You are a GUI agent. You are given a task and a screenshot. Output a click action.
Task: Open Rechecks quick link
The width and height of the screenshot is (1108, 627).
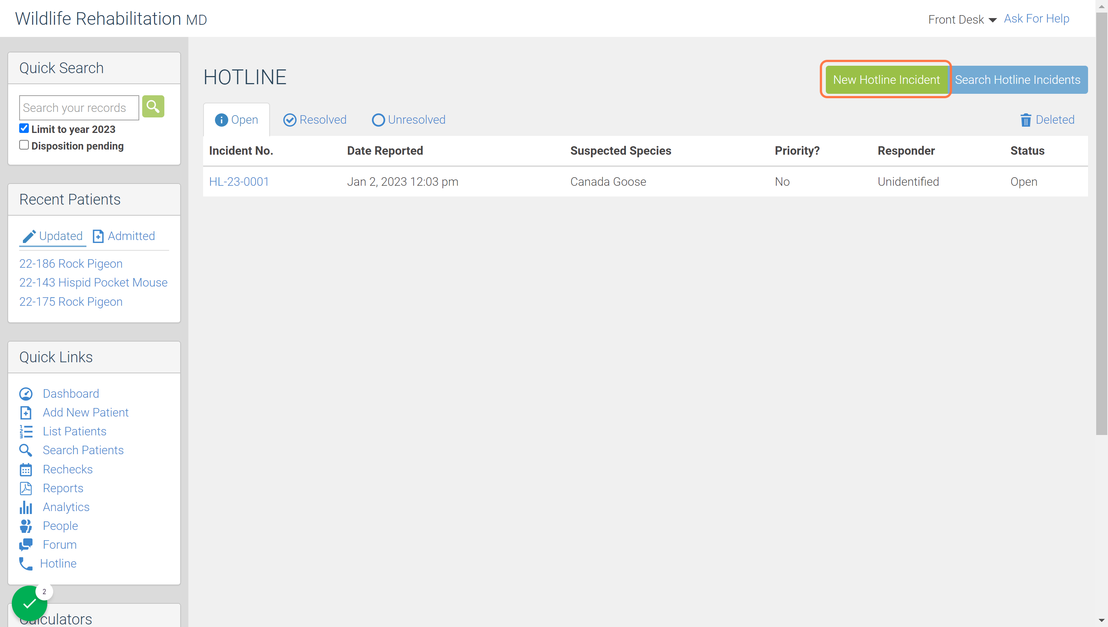(x=68, y=469)
